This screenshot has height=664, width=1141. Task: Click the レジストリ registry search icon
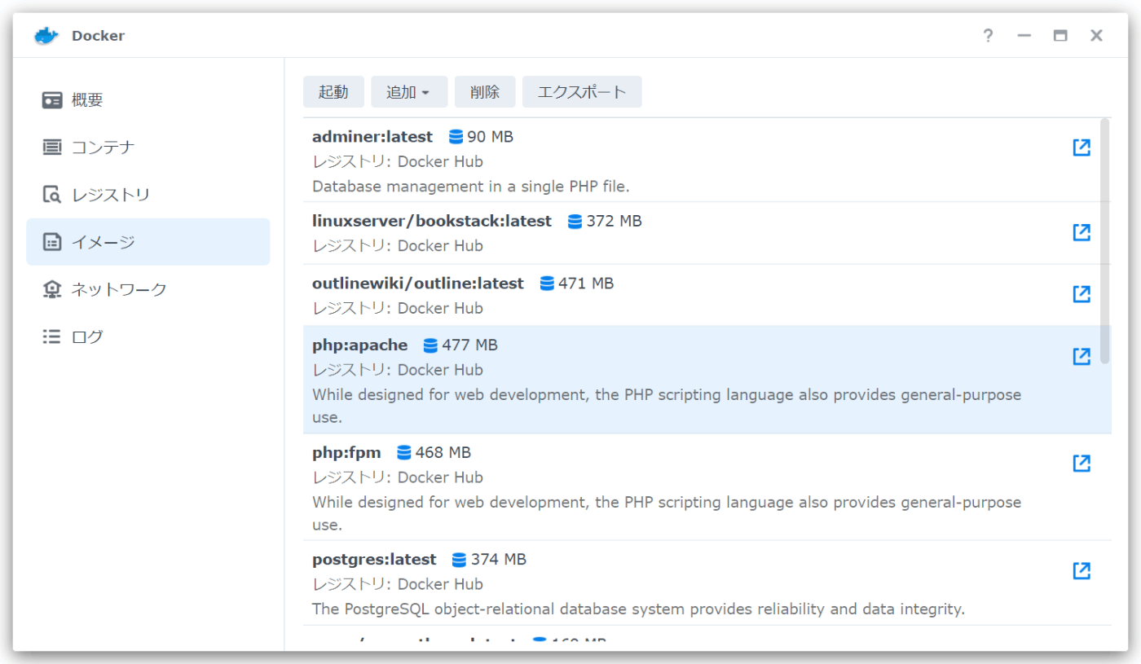[52, 195]
